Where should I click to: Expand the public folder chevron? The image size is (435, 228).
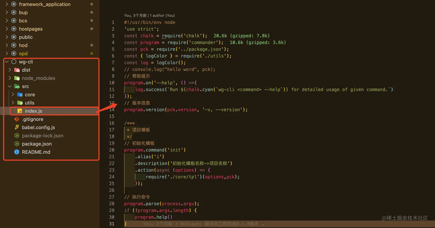(7, 37)
